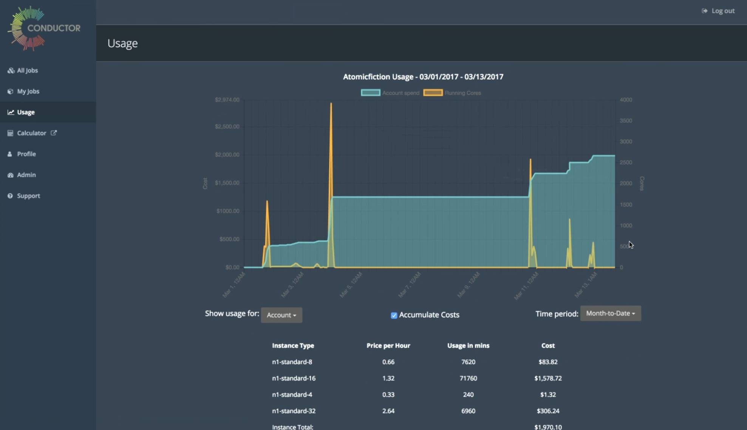
Task: Click the Price per Hour column header
Action: pos(388,345)
